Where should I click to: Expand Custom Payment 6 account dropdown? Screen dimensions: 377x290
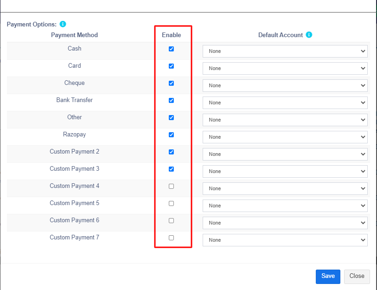(x=285, y=223)
